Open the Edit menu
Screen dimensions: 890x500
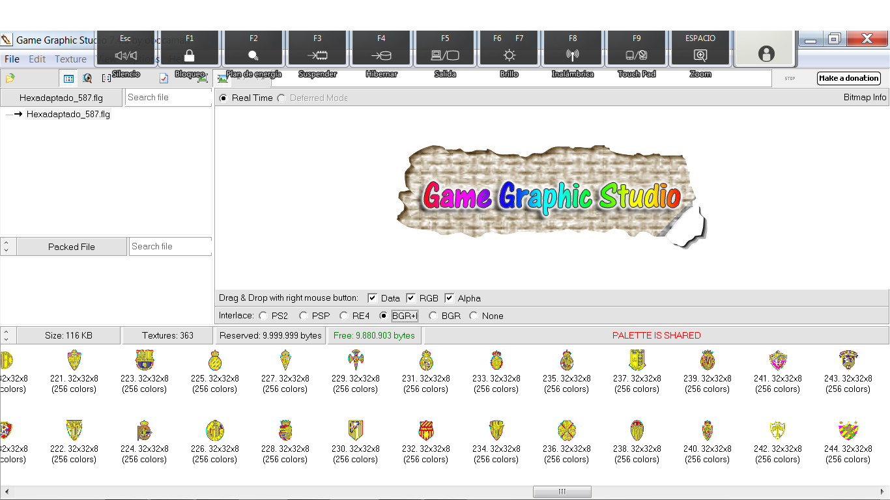(37, 59)
